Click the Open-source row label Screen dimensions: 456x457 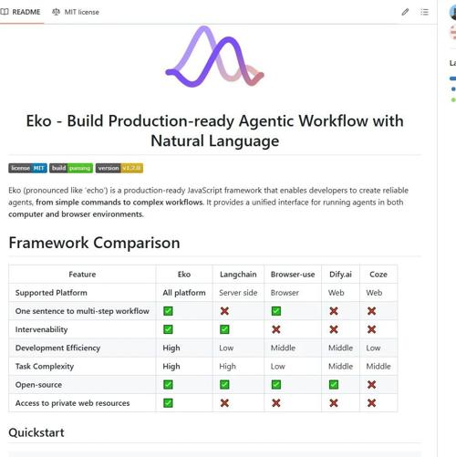pyautogui.click(x=38, y=385)
